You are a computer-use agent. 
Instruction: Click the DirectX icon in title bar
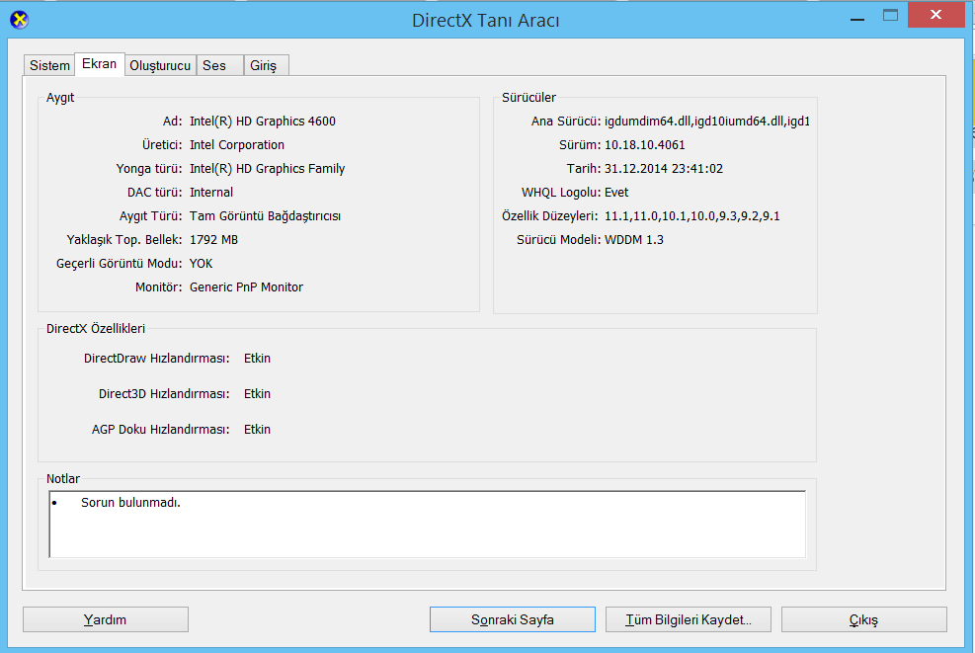click(x=20, y=20)
